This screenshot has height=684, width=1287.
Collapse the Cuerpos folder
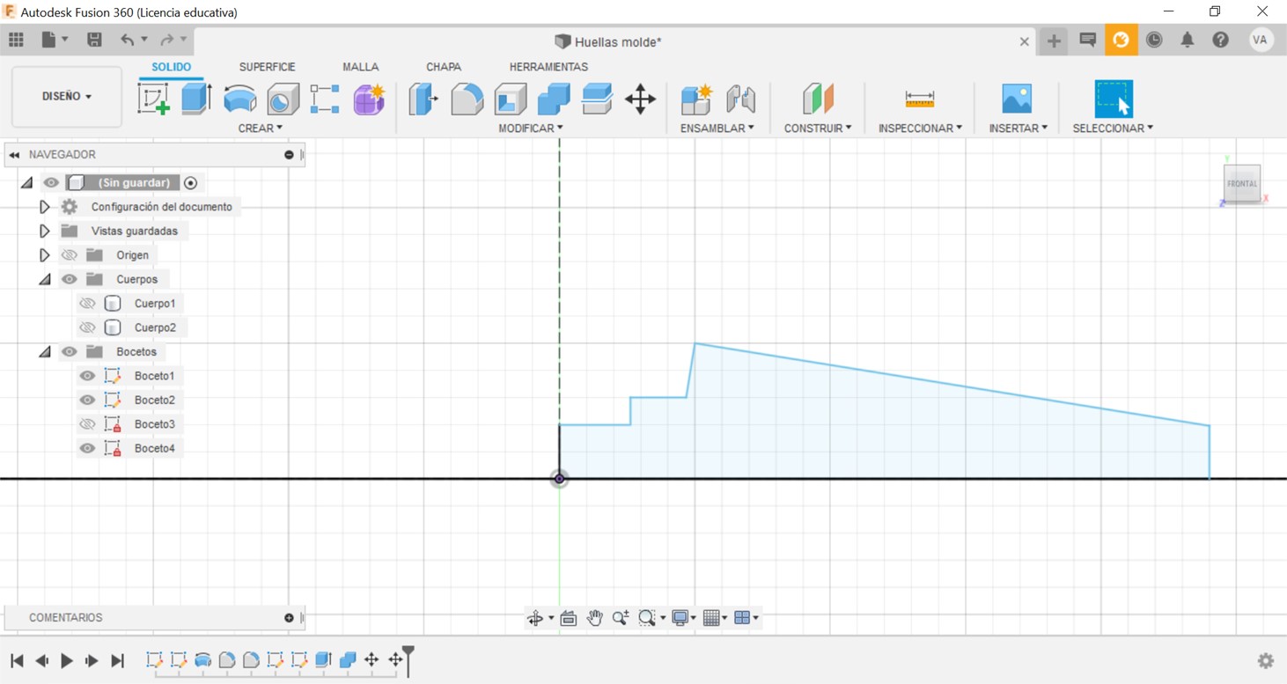[x=44, y=279]
